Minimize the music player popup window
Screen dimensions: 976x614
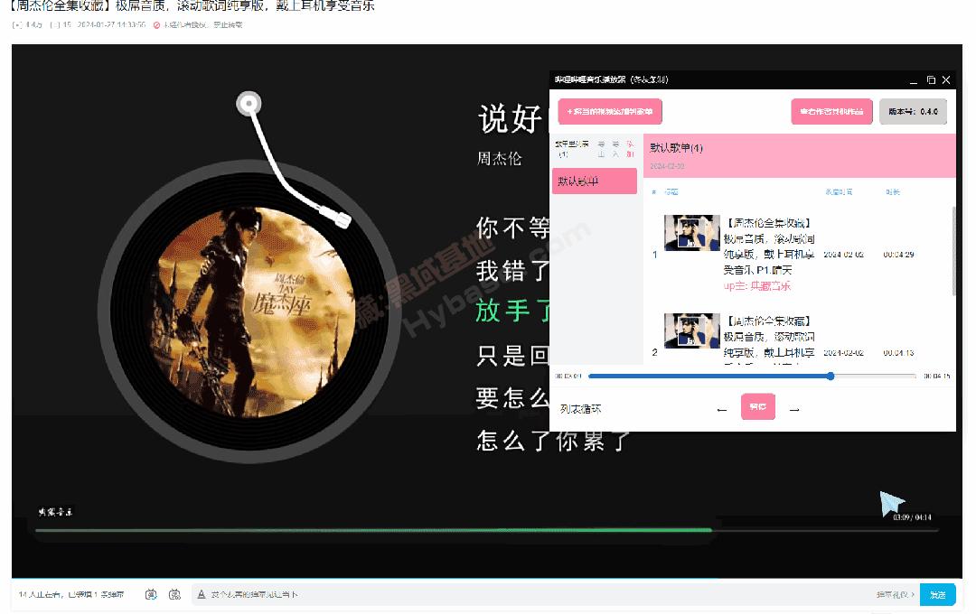coord(913,80)
